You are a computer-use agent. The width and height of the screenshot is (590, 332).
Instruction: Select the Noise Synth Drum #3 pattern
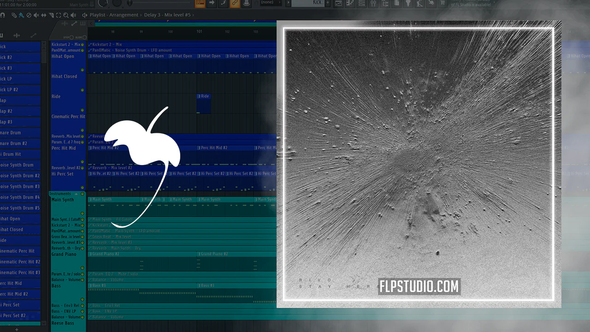20,186
